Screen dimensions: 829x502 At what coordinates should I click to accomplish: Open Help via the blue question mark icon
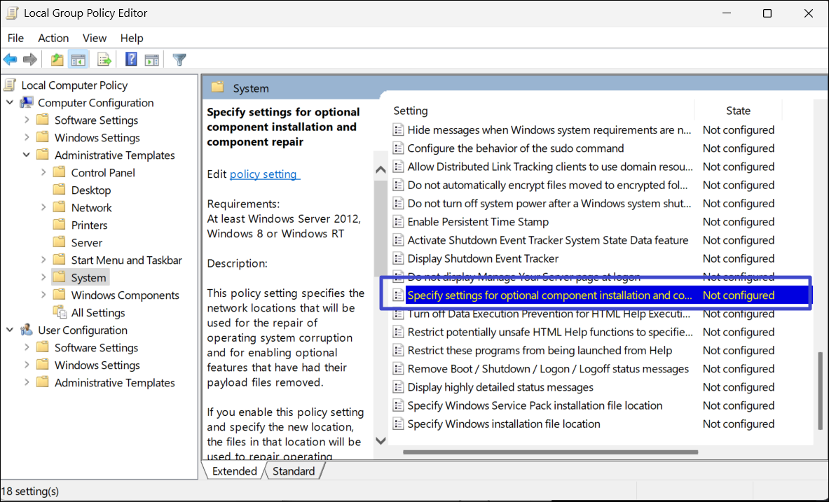click(131, 60)
